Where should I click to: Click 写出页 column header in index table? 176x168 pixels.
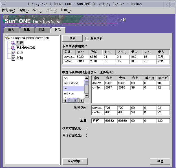[x=163, y=78]
